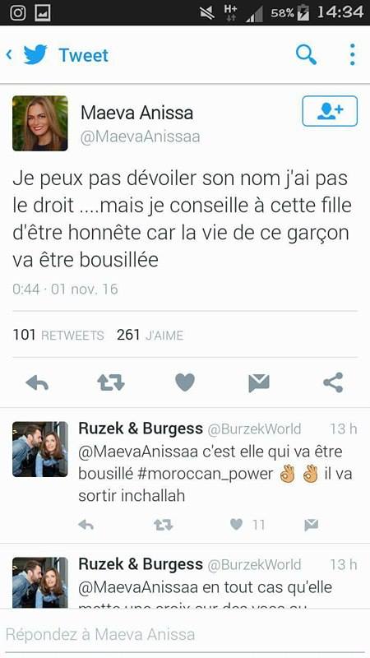This screenshot has width=370, height=658.
Task: Like the first Ruzek & Burgess reply
Action: pyautogui.click(x=236, y=524)
